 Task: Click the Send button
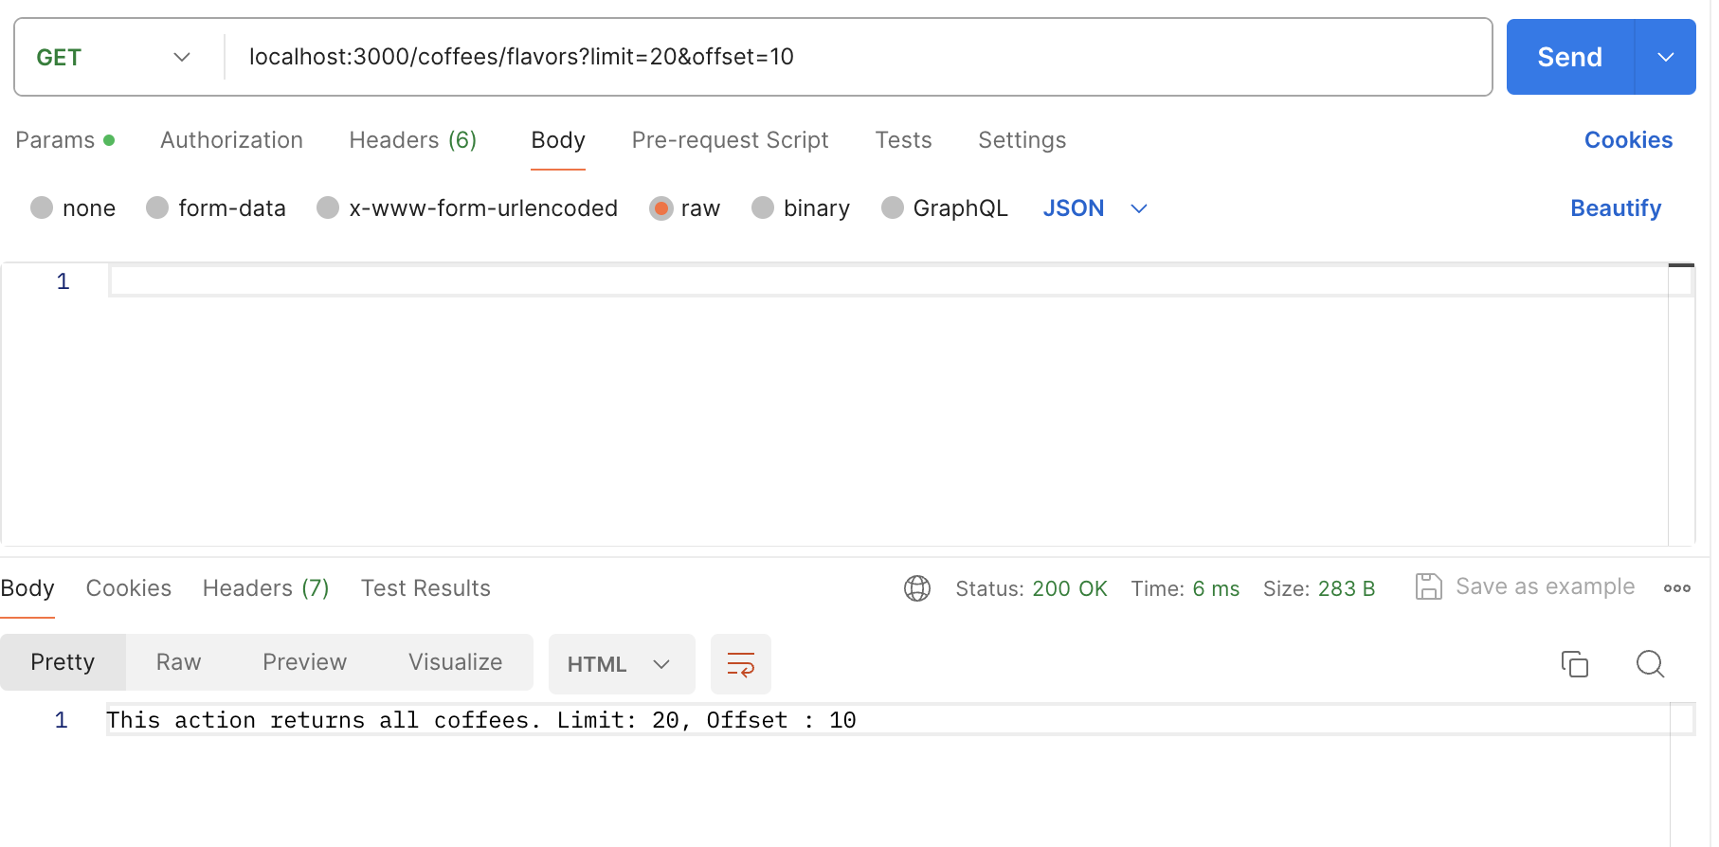(1569, 57)
